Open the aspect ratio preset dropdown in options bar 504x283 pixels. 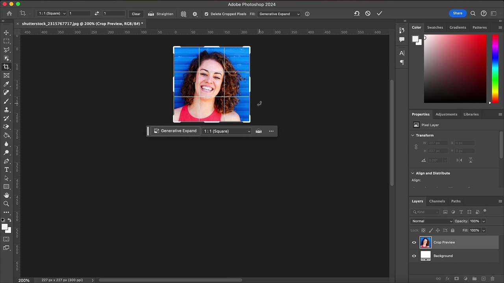click(x=52, y=13)
